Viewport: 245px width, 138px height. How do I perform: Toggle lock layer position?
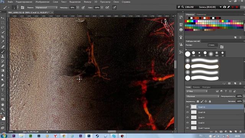click(x=206, y=101)
